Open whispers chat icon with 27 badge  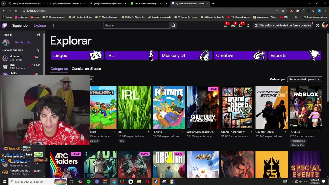point(241,25)
